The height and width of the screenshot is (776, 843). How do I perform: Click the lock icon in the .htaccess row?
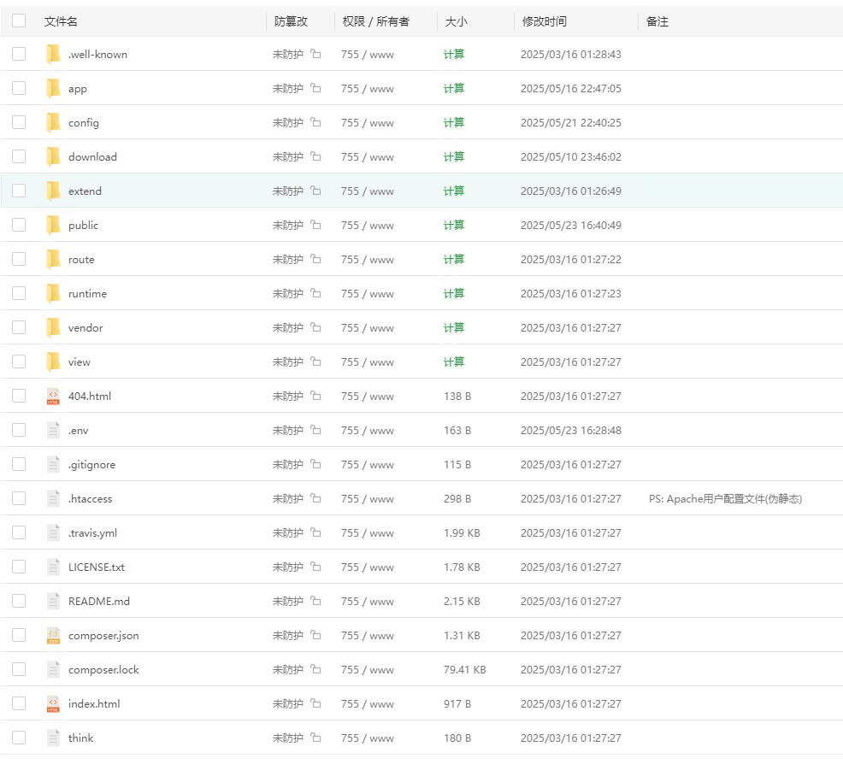[x=315, y=498]
